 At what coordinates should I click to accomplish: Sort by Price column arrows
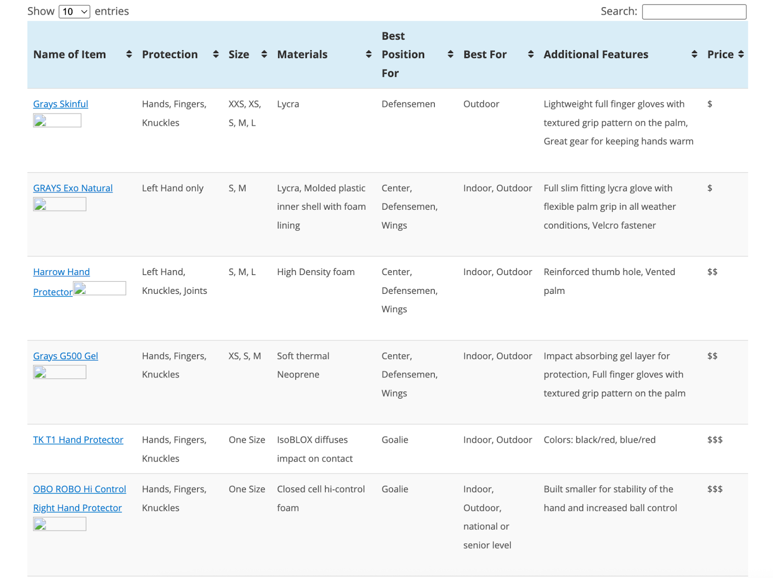741,55
